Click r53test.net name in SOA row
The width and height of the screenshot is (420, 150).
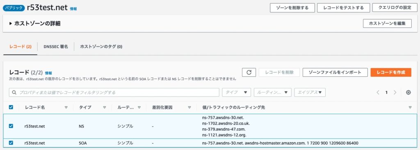(x=34, y=143)
